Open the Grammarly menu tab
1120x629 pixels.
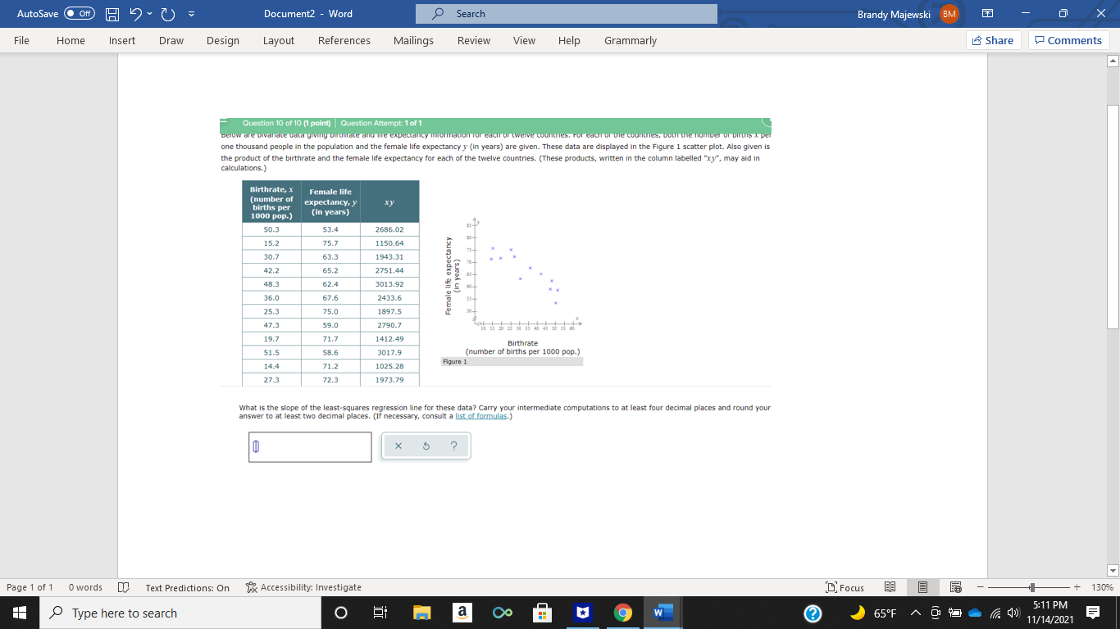[x=630, y=40]
